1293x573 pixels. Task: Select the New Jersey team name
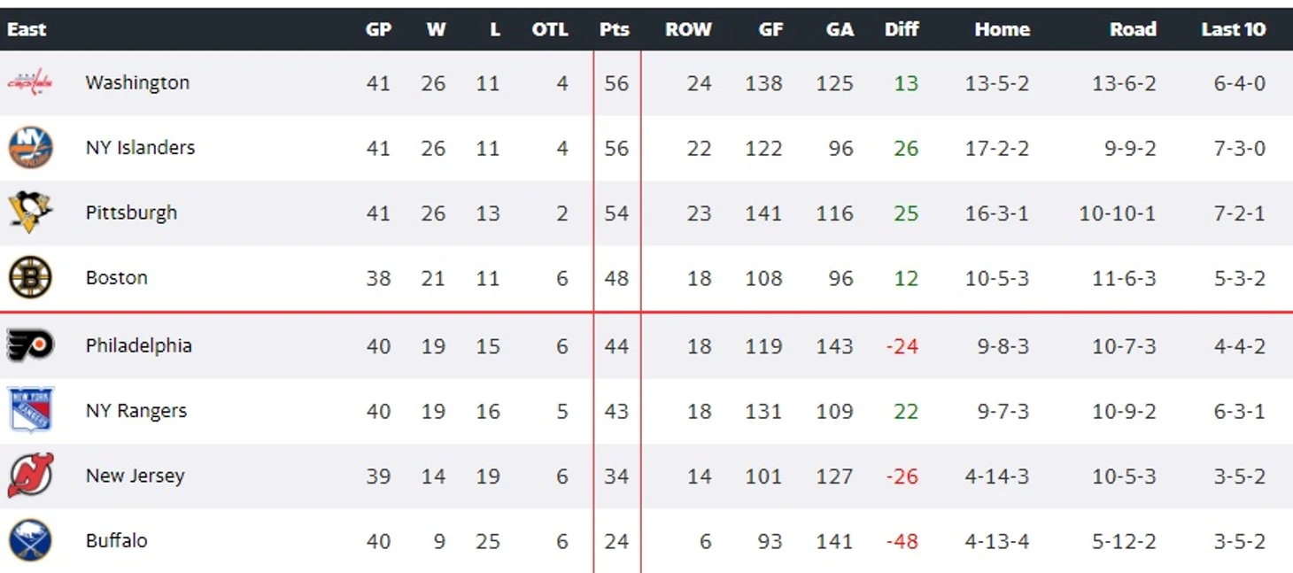[135, 476]
